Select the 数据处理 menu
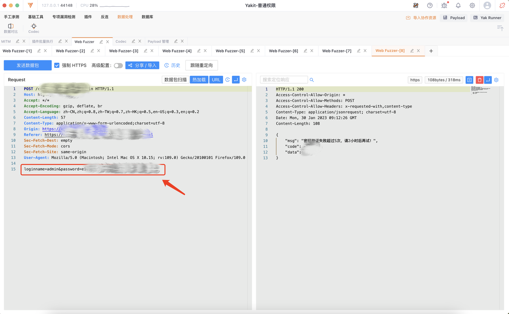509x314 pixels. (125, 17)
